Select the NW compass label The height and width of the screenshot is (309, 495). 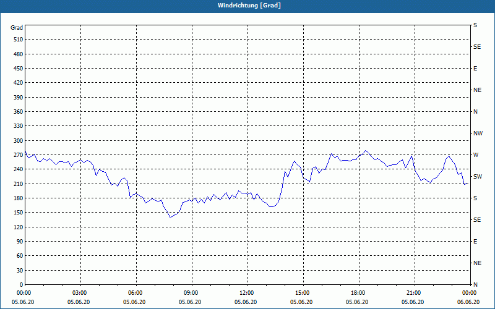point(478,133)
